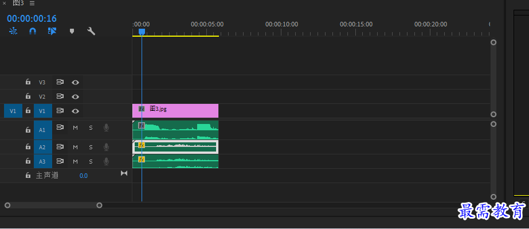Viewport: 529px width, 229px height.
Task: Toggle lock on audio track A3
Action: [x=28, y=161]
